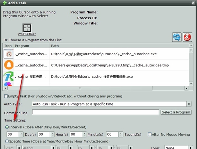
Task: Click the Add a Task title bar icon
Action: (5, 3)
